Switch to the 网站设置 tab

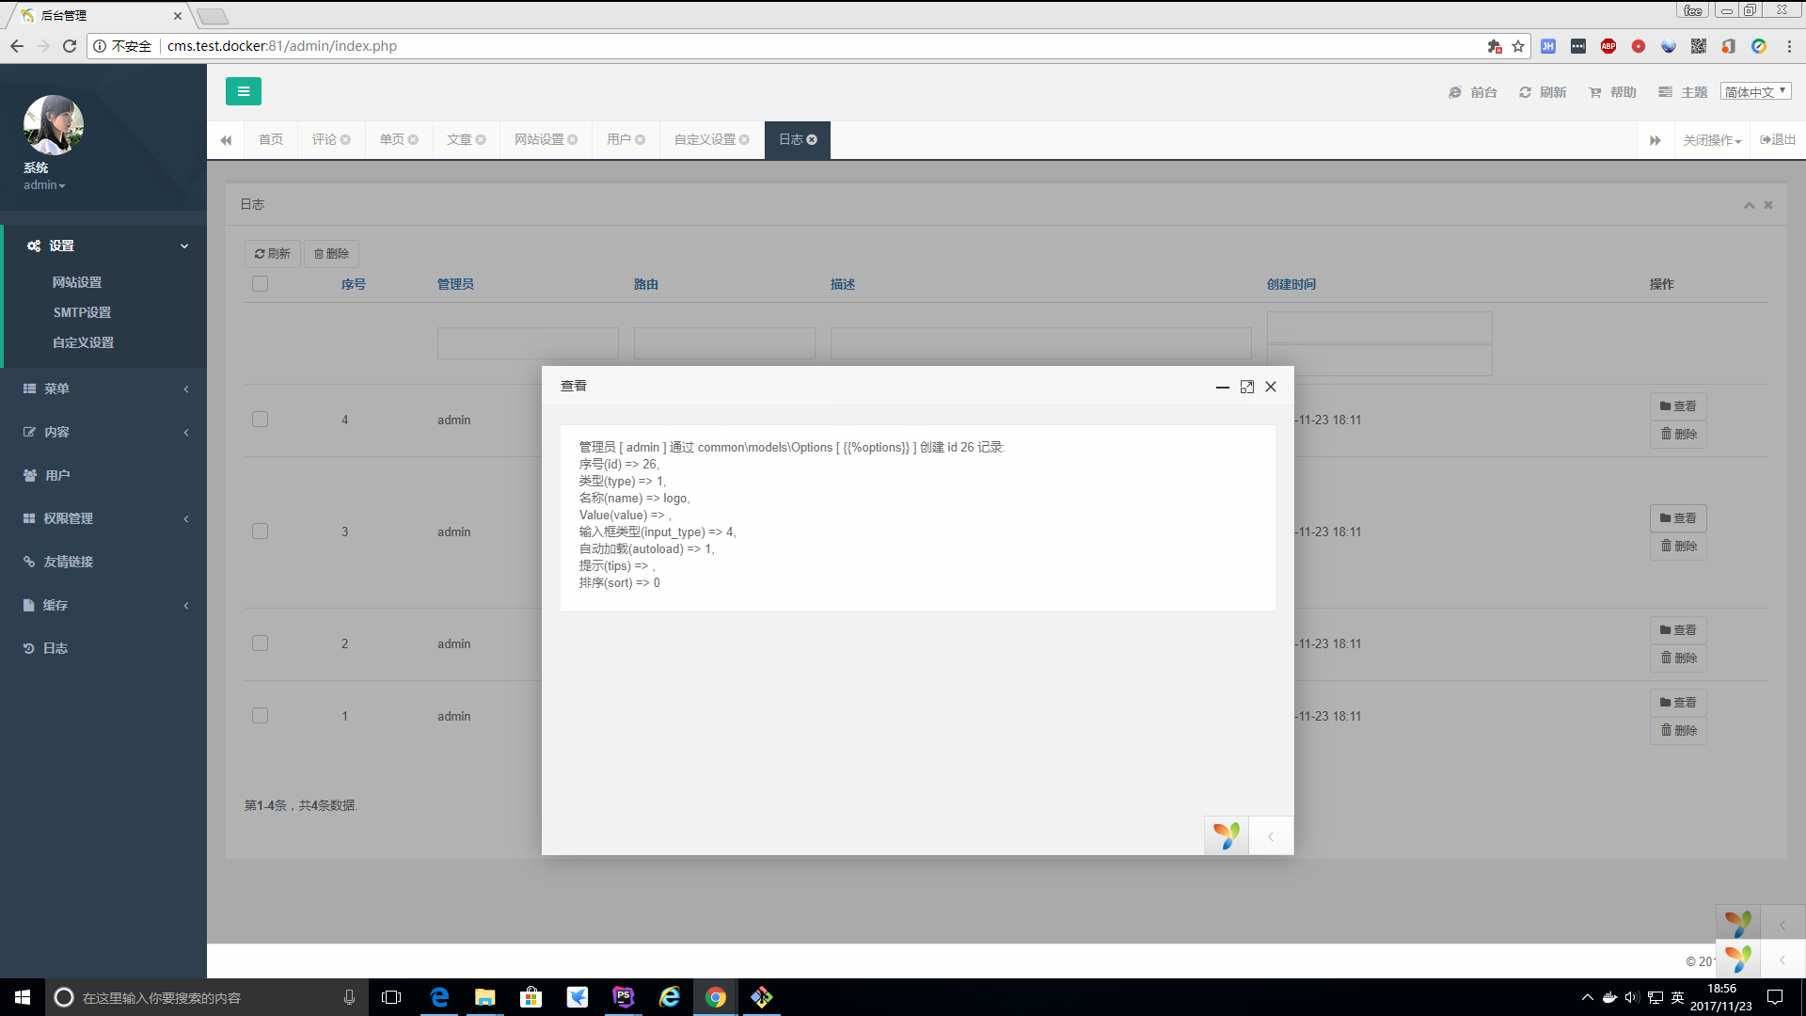tap(539, 140)
